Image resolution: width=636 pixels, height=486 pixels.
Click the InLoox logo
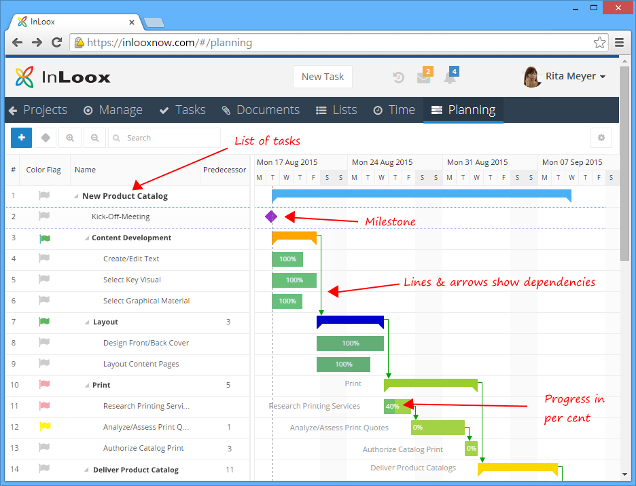(63, 77)
